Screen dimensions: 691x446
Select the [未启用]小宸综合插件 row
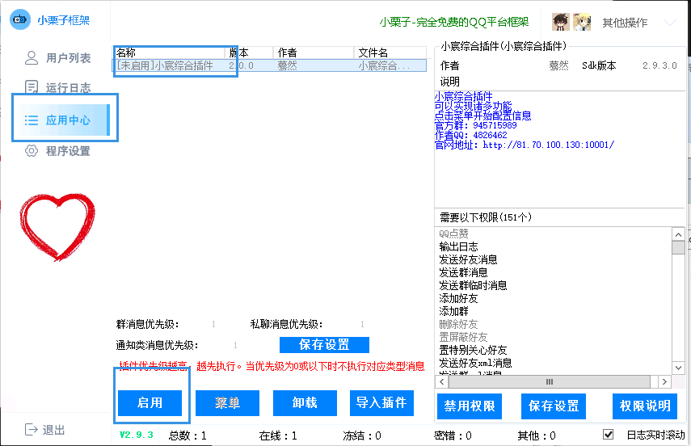tap(269, 65)
